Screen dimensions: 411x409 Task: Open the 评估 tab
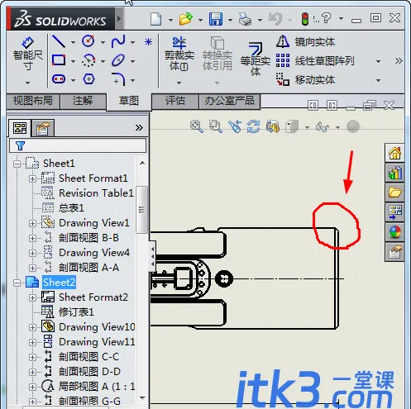point(175,101)
